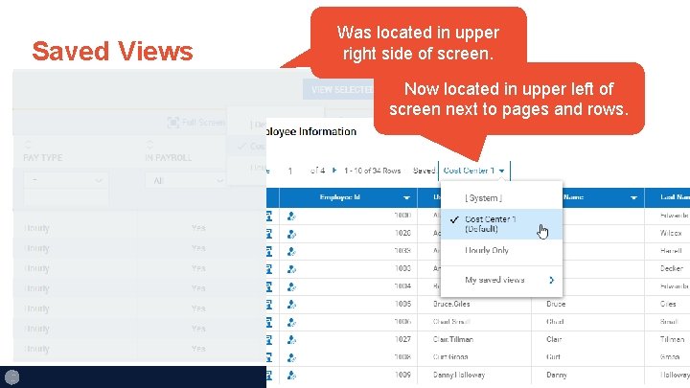Select checked Cost Center 1 (Default) view

(x=501, y=224)
